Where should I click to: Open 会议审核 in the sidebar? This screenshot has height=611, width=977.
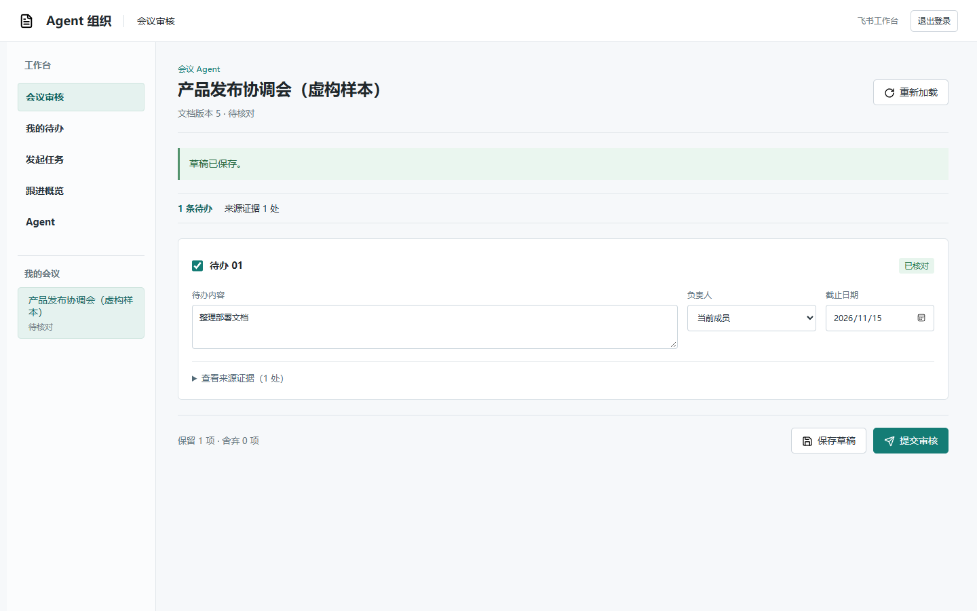point(81,97)
